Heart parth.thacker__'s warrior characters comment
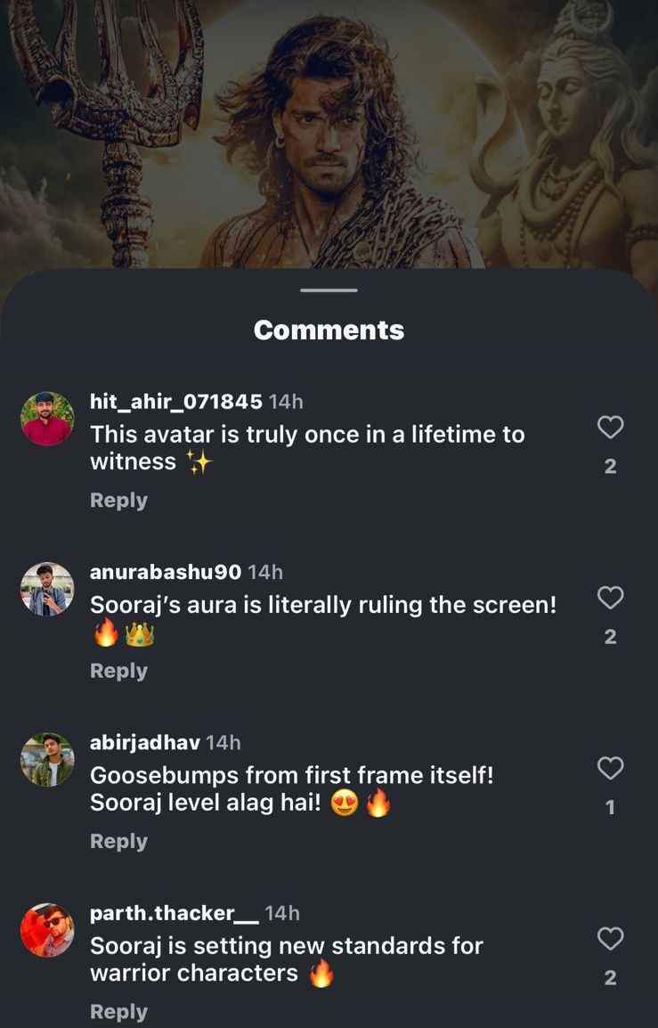The image size is (658, 1028). pyautogui.click(x=610, y=939)
